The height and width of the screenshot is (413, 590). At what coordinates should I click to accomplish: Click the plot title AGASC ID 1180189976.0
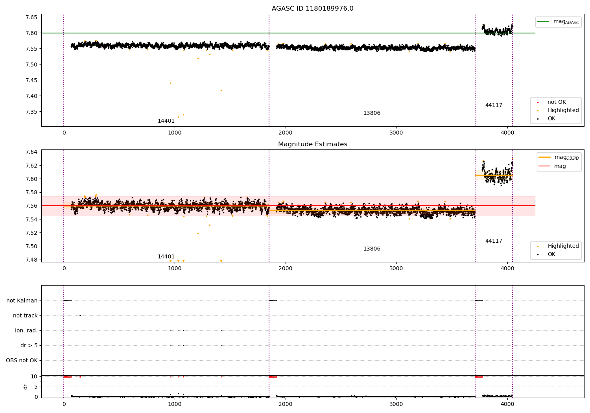coord(312,9)
